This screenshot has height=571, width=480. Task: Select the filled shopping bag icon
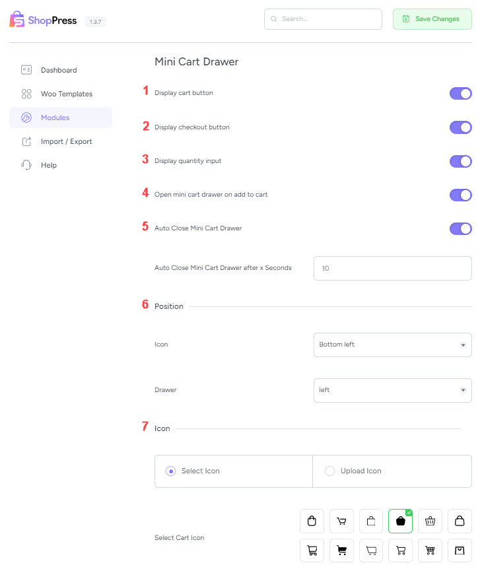(400, 521)
